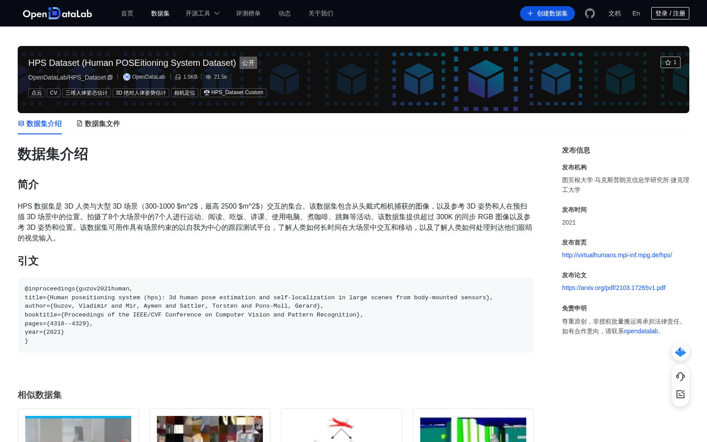Open the headset customer support icon
This screenshot has width=707, height=442.
[680, 376]
